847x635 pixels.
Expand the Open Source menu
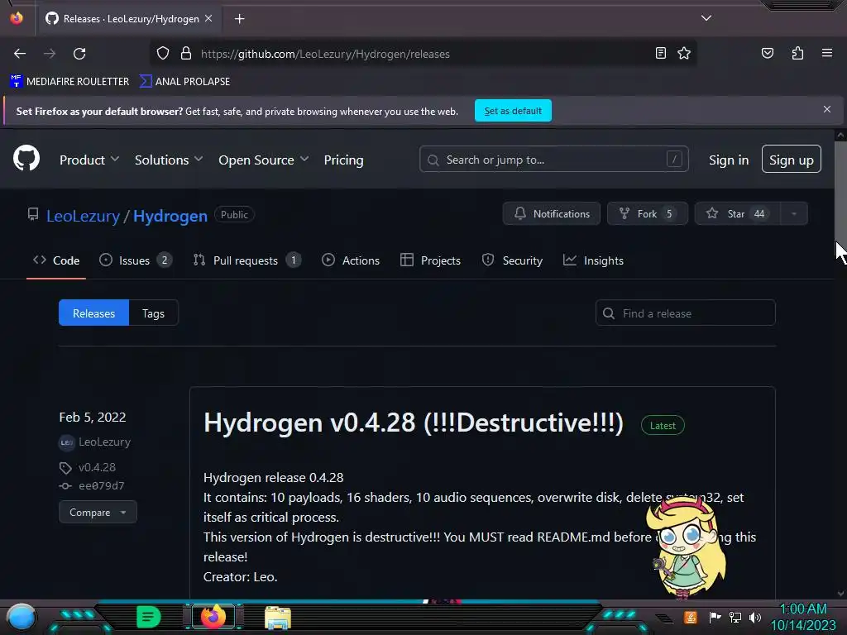point(263,160)
